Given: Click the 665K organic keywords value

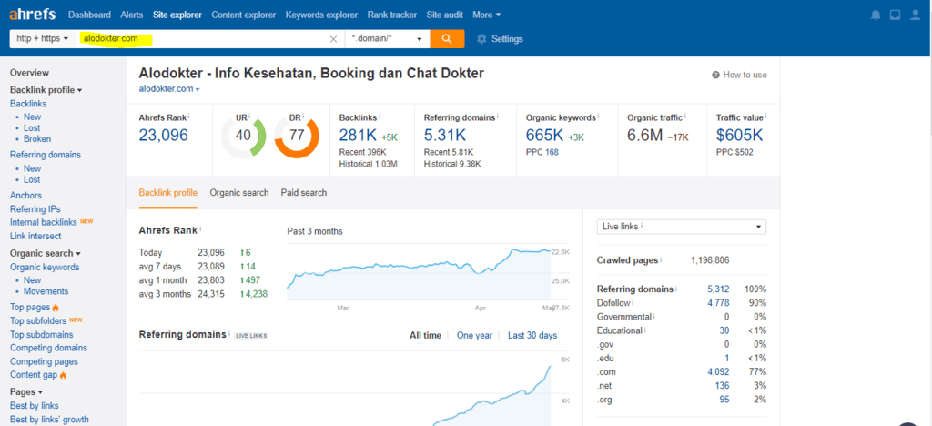Looking at the screenshot, I should coord(544,136).
